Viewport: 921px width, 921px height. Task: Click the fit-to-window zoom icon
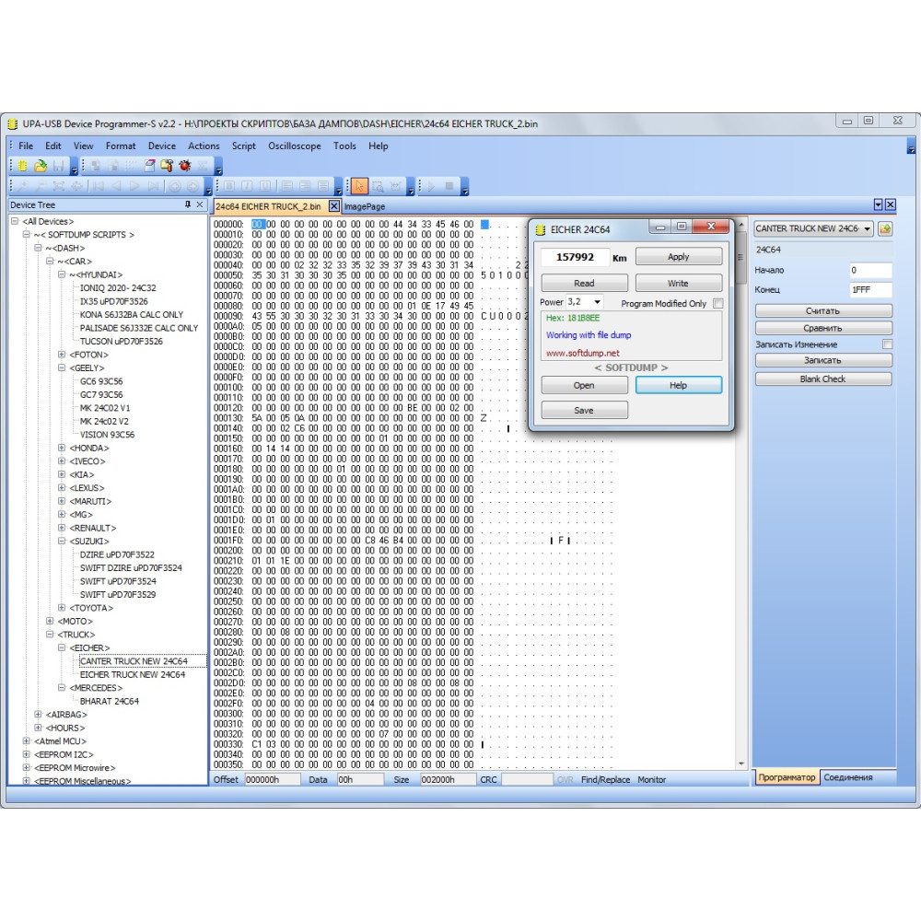point(58,187)
